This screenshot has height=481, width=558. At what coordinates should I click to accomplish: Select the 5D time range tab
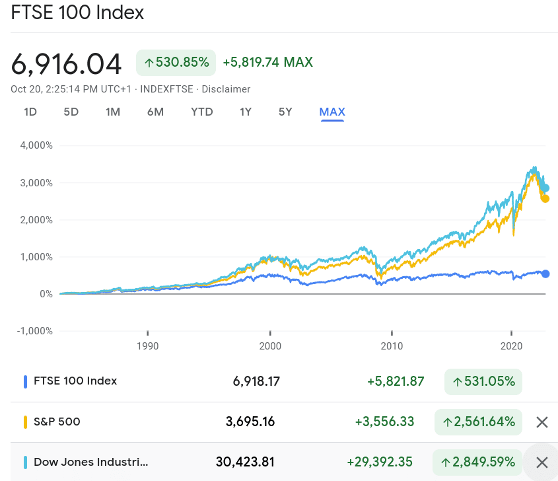pyautogui.click(x=71, y=112)
